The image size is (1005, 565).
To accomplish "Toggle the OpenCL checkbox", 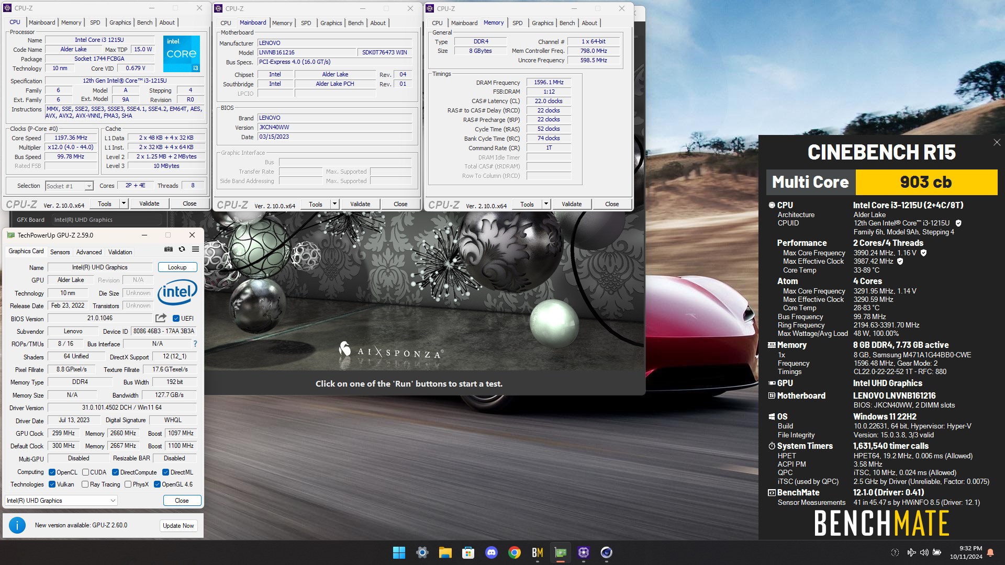I will tap(52, 472).
